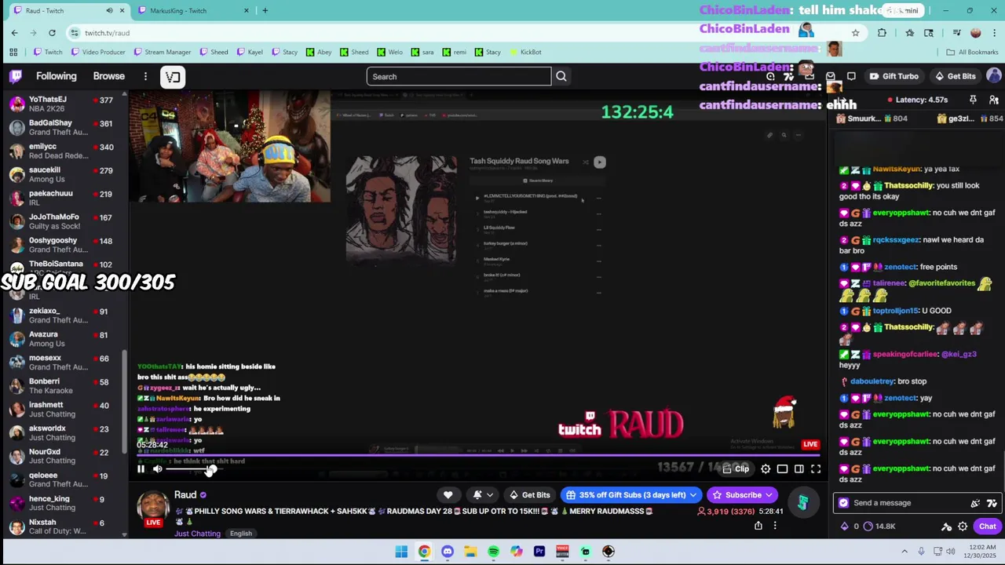Open Discord from the taskbar
The image size is (1005, 565).
point(448,552)
